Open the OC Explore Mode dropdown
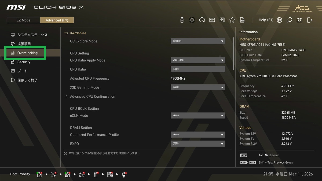Screen dimensions: 322x181 coord(198,41)
